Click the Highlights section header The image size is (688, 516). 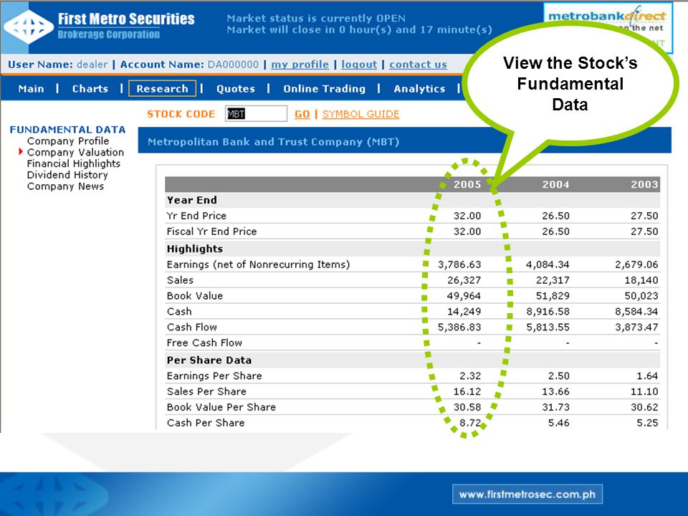[x=194, y=249]
